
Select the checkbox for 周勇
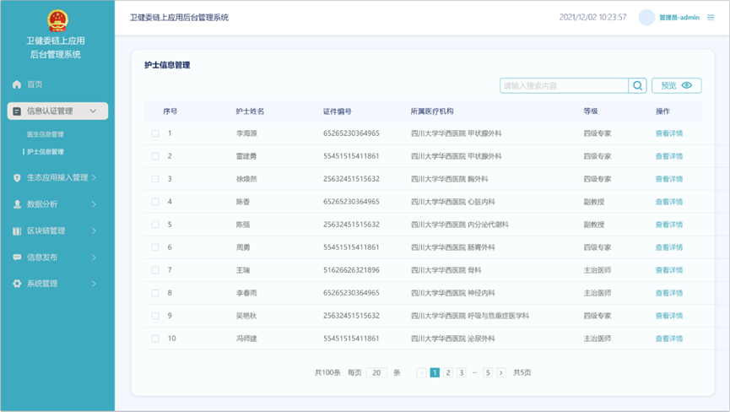(x=155, y=247)
